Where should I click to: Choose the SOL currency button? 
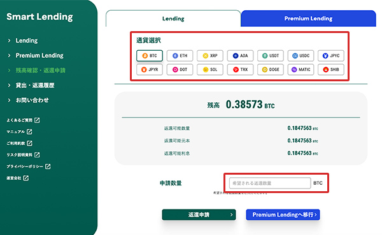210,69
